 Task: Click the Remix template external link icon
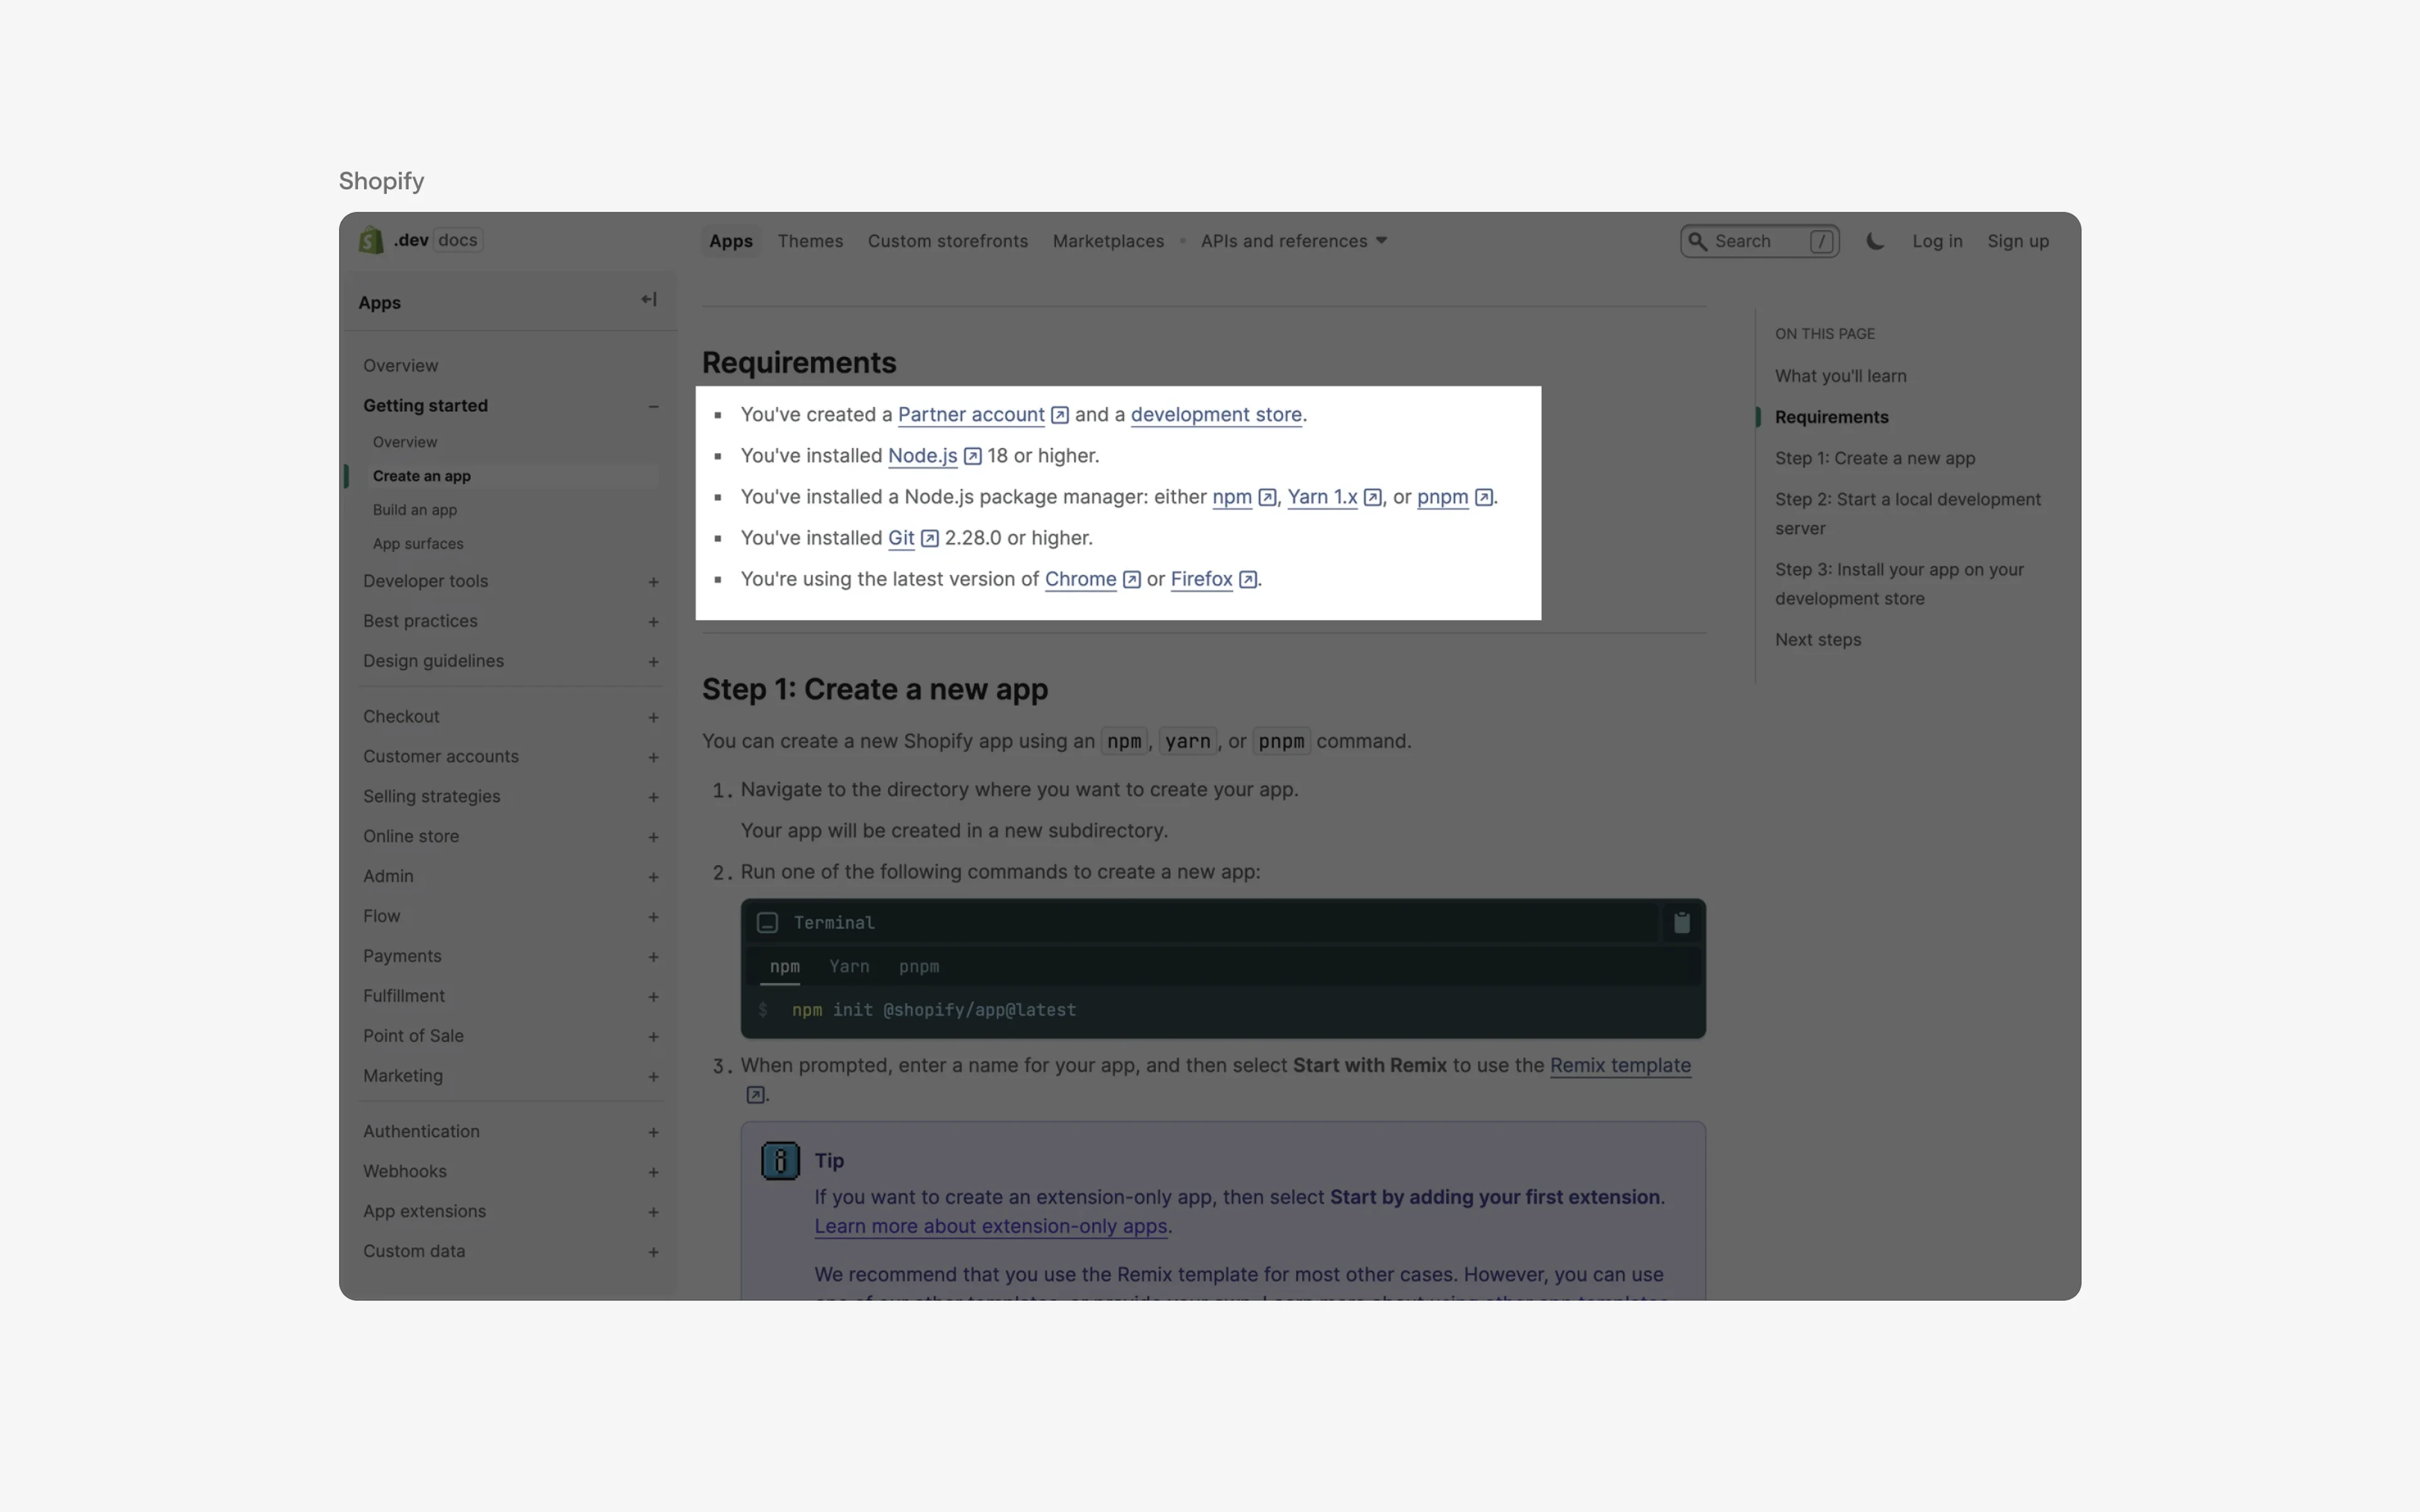756,1094
